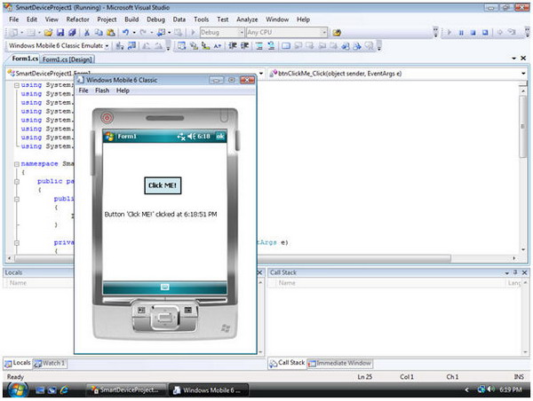
Task: Pause debugging with Break All
Action: 461,33
